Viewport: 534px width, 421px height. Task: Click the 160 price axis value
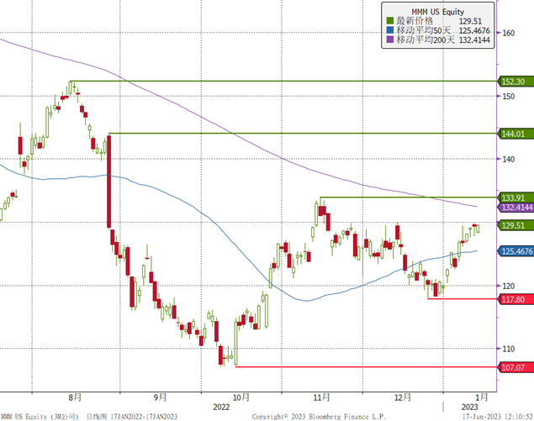click(508, 33)
